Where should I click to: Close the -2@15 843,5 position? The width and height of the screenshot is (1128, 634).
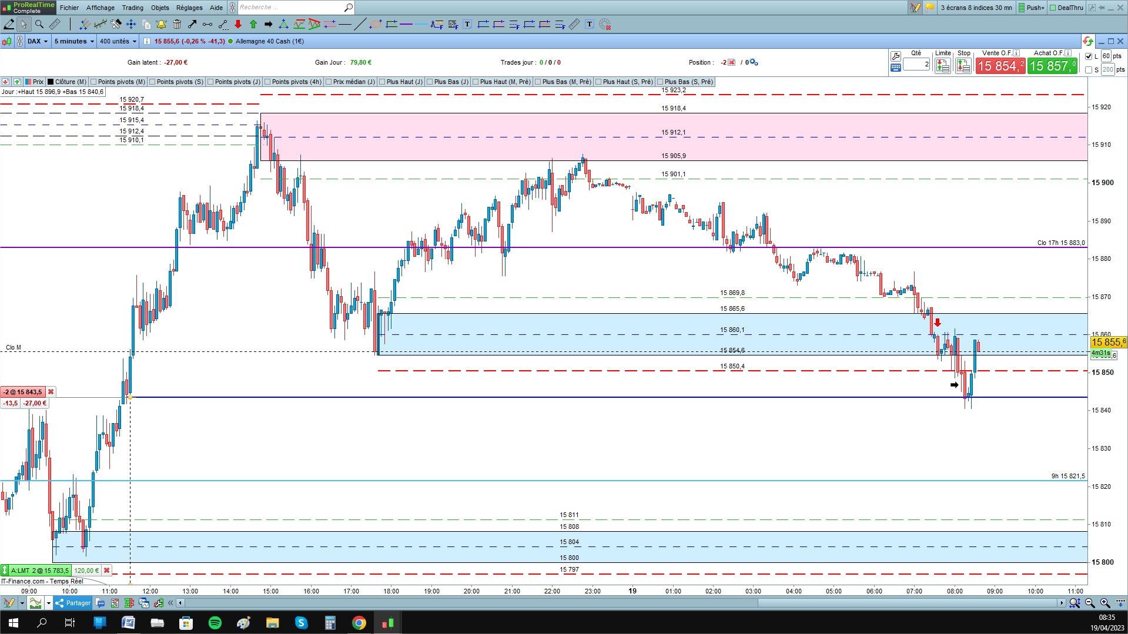point(51,392)
